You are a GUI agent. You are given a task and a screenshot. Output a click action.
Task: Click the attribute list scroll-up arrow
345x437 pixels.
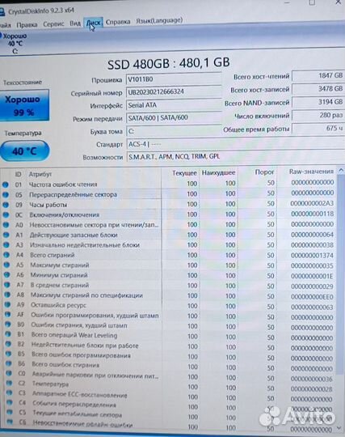coord(341,170)
